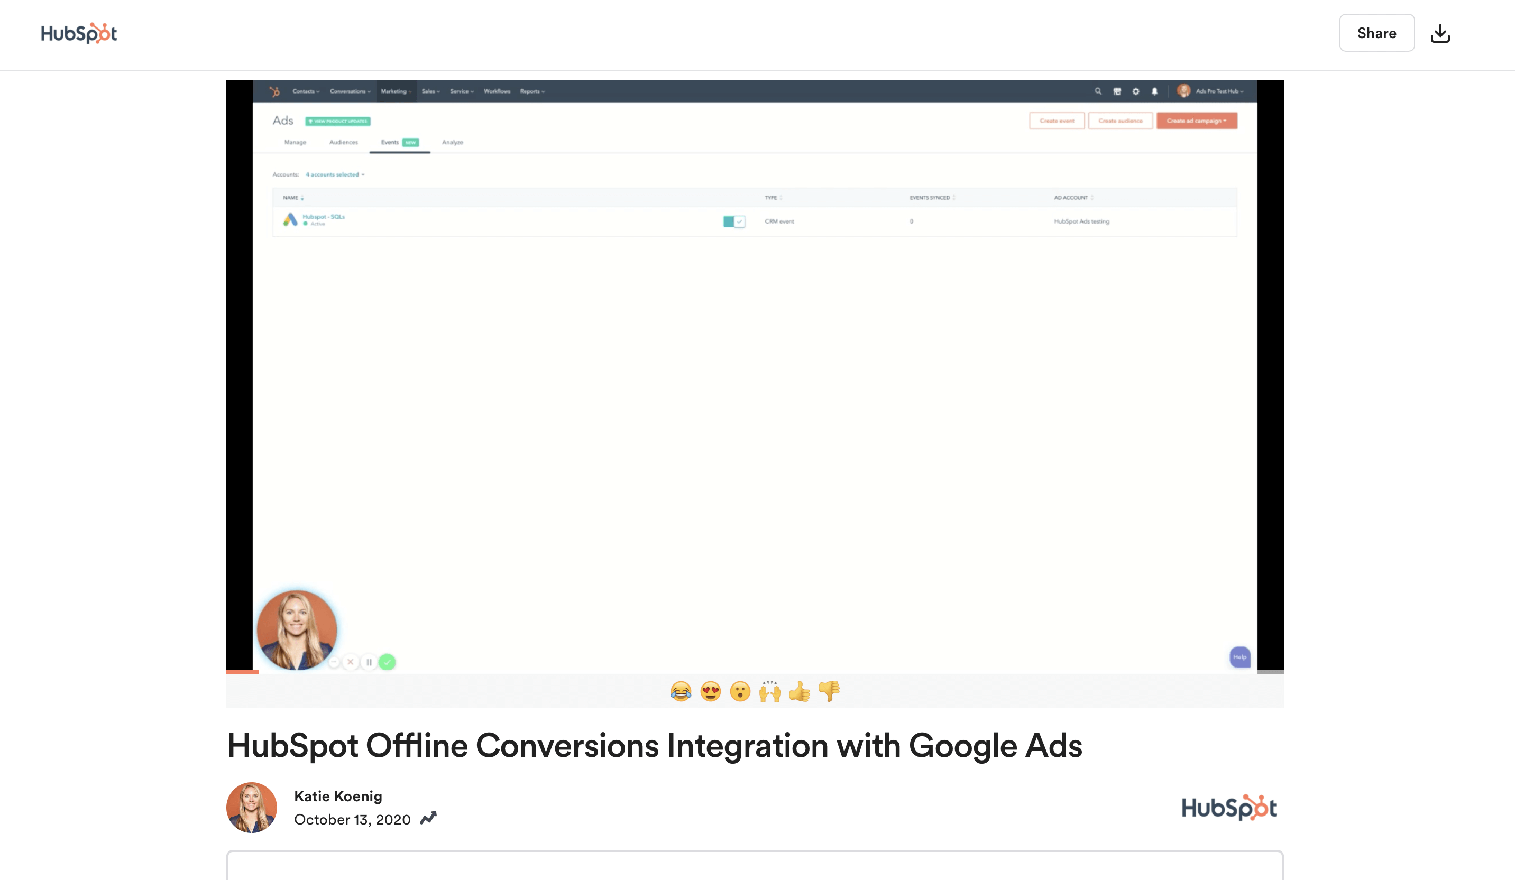Open the Ads Pro Test Hub account dropdown
This screenshot has height=880, width=1515.
[1211, 91]
